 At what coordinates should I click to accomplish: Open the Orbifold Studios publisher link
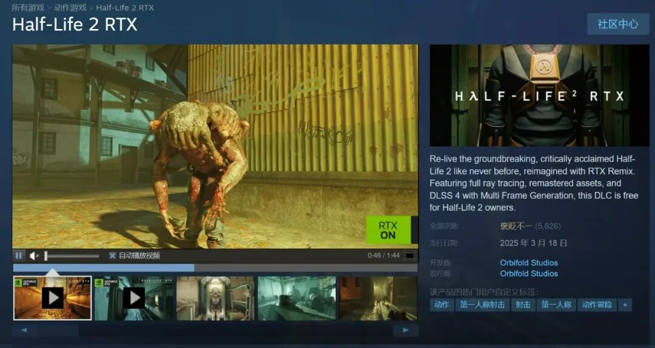(x=529, y=274)
